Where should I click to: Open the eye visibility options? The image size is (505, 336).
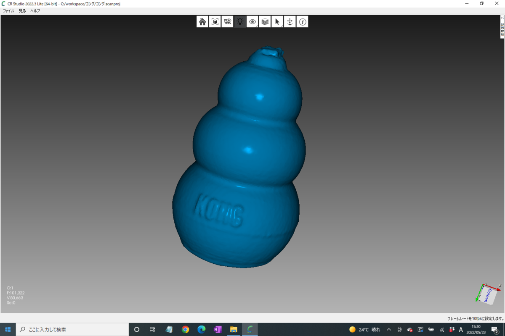(252, 22)
